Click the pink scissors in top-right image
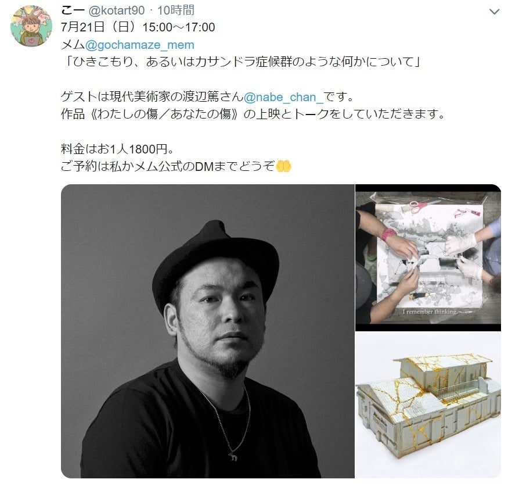 420,206
